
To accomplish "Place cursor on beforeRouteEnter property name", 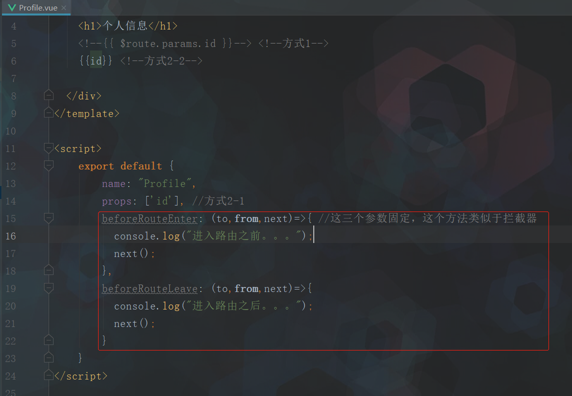I will (150, 218).
